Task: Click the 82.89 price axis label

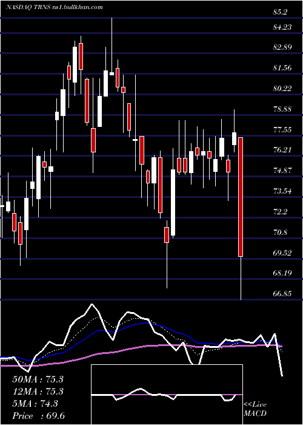Action: click(282, 47)
